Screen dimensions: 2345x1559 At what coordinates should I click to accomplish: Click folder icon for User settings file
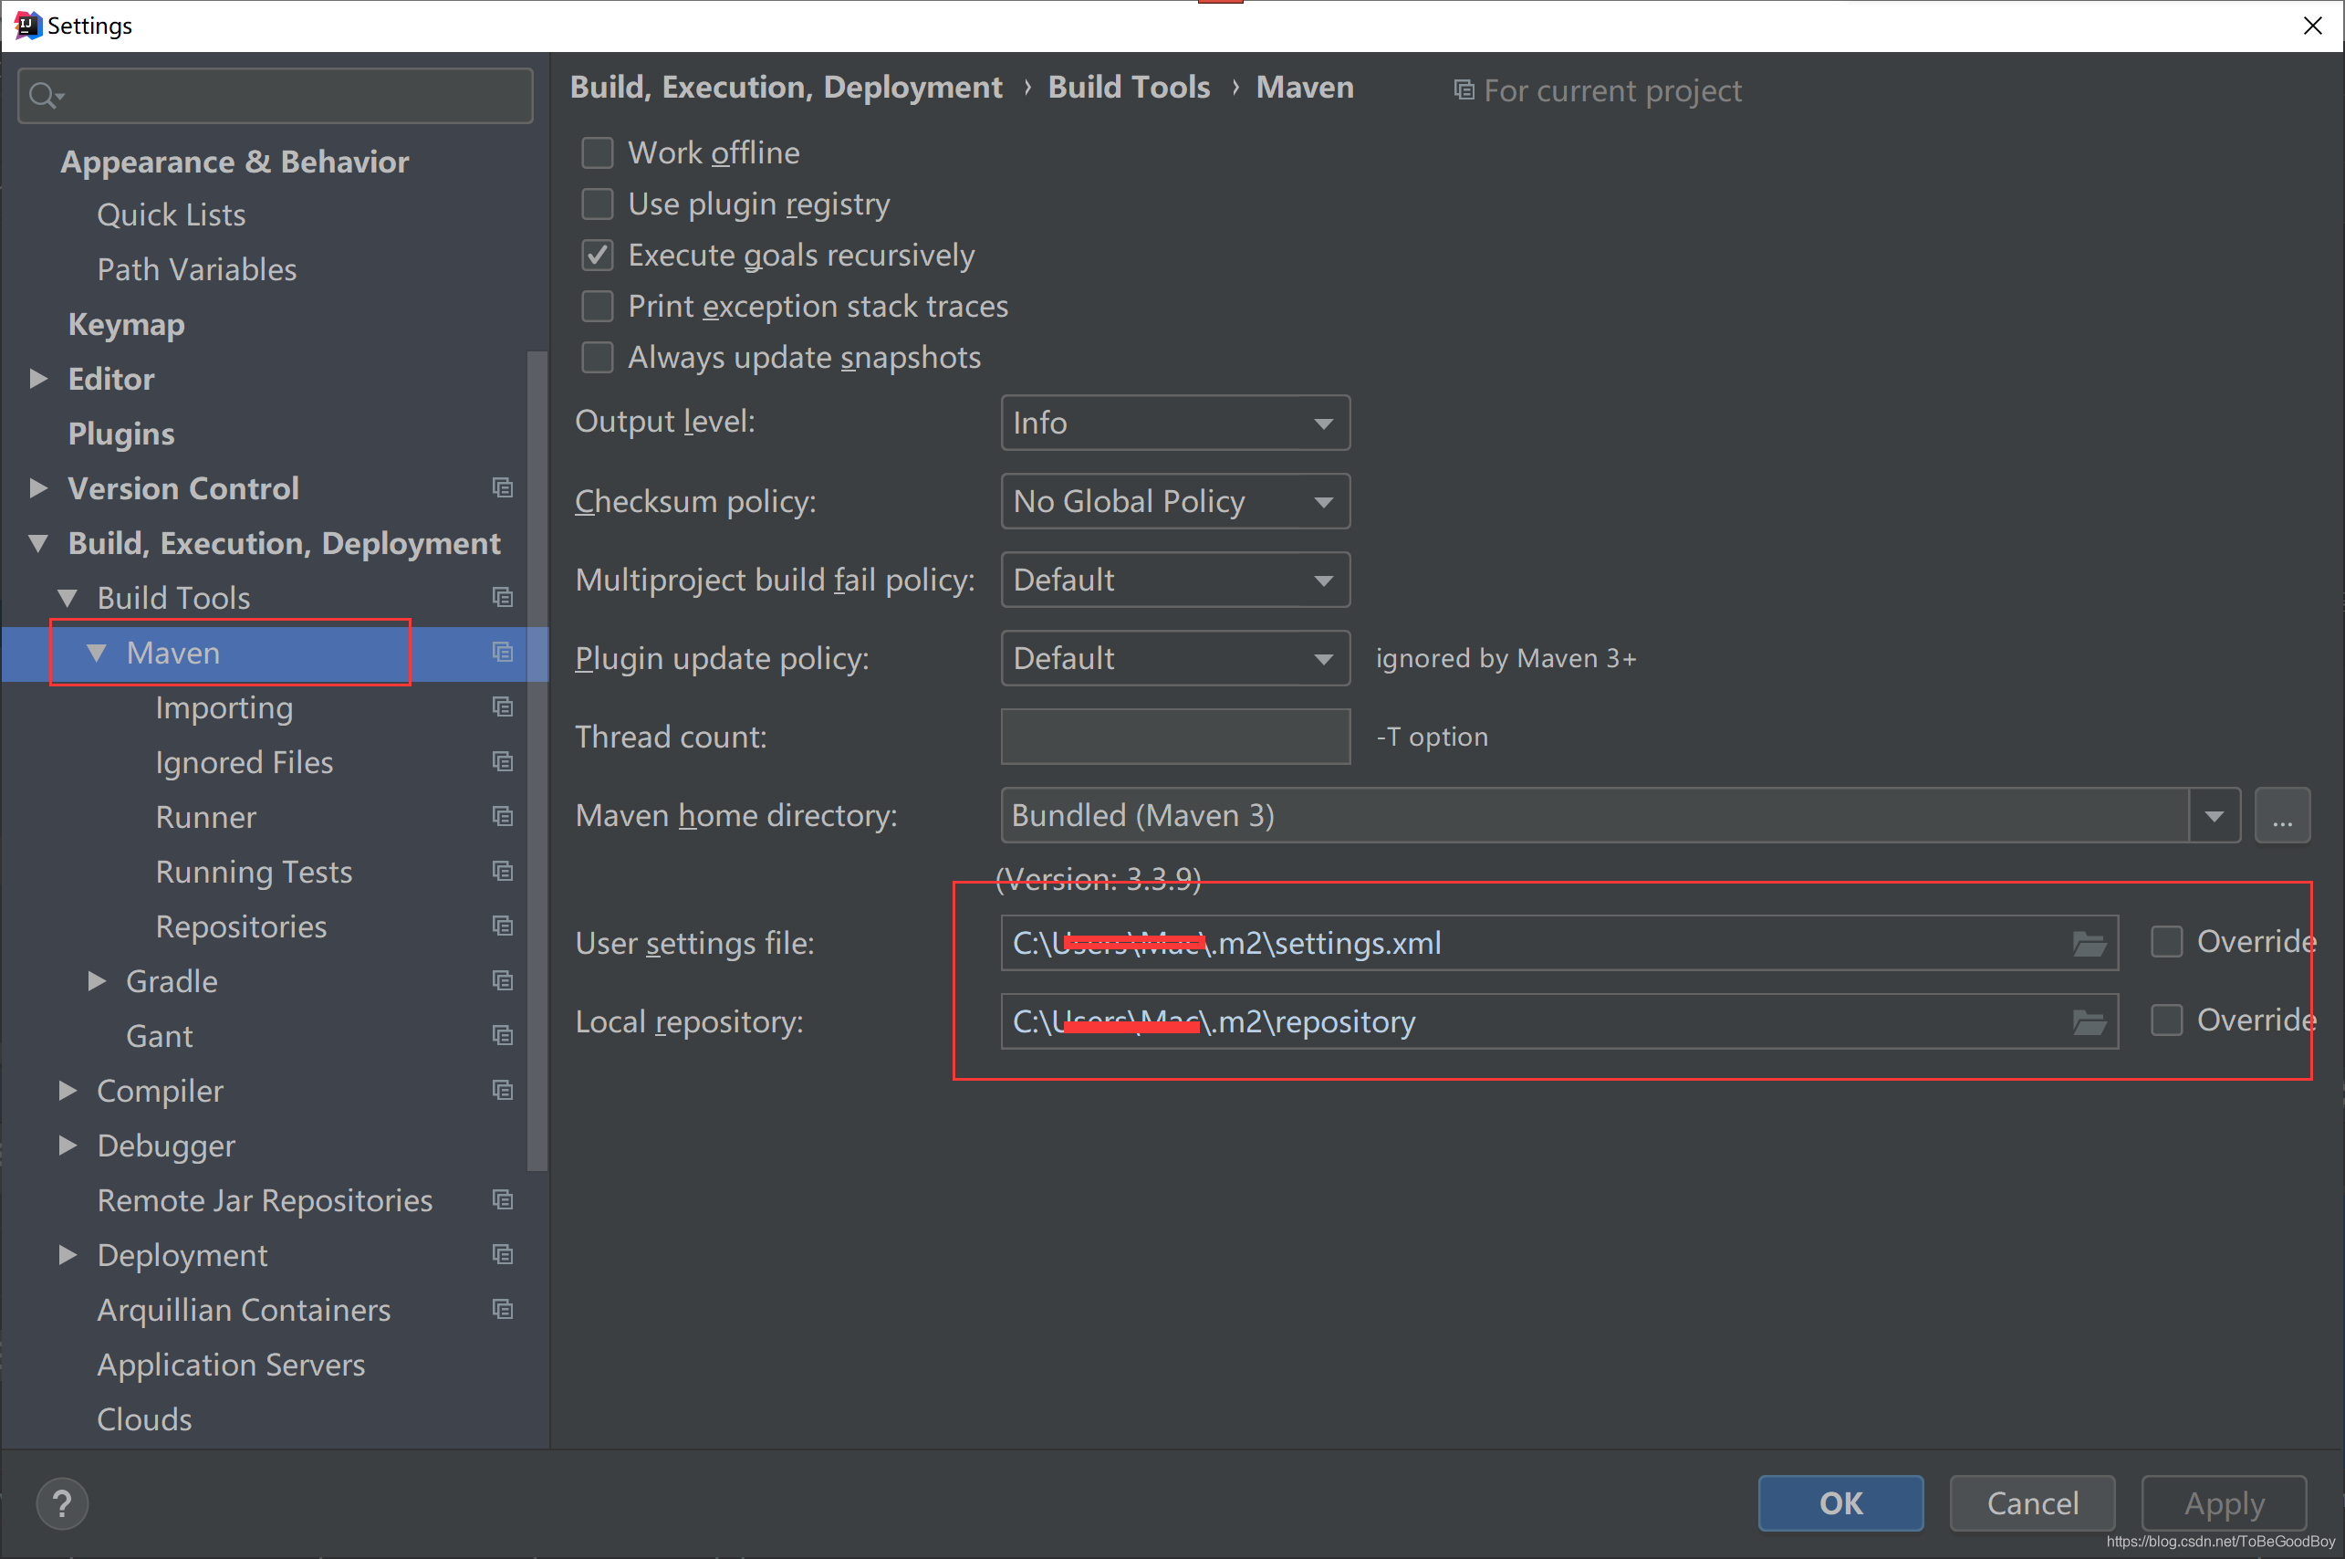2089,944
